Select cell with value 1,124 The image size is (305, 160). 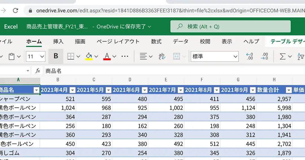pyautogui.click(x=238, y=108)
